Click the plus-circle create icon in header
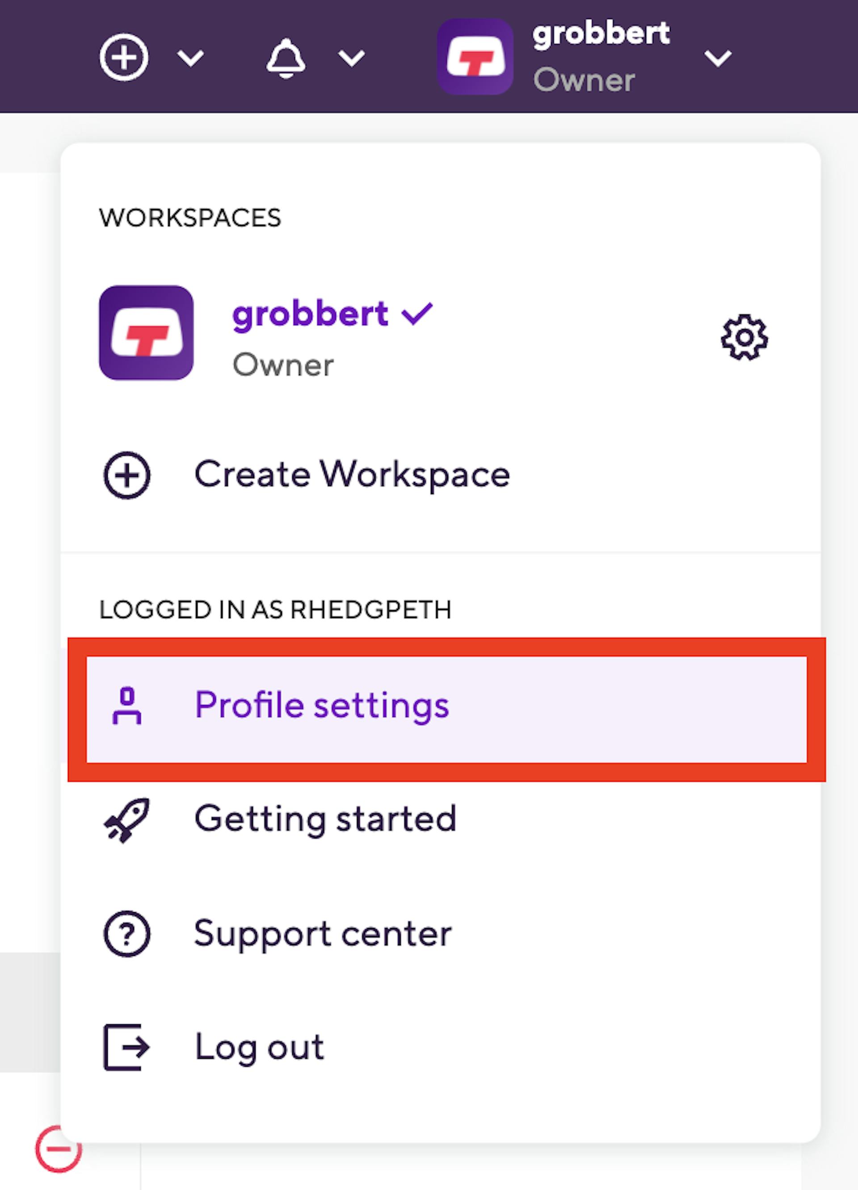 (x=124, y=57)
